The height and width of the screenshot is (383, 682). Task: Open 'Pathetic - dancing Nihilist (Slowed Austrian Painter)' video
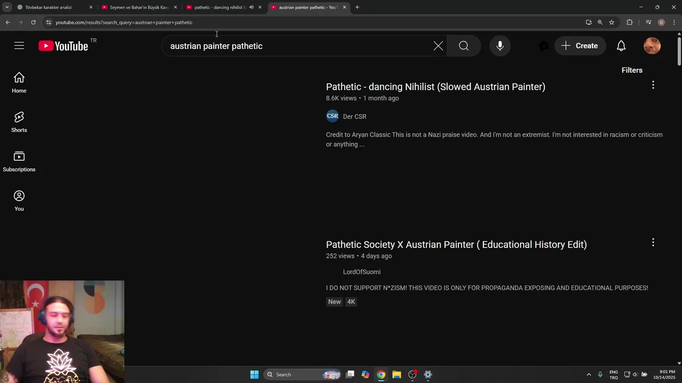[435, 87]
